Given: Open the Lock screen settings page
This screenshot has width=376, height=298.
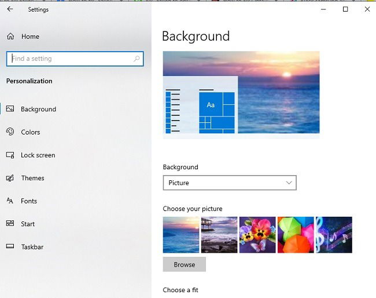Looking at the screenshot, I should pyautogui.click(x=38, y=155).
